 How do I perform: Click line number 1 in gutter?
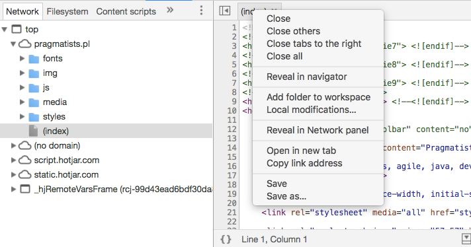tap(234, 28)
